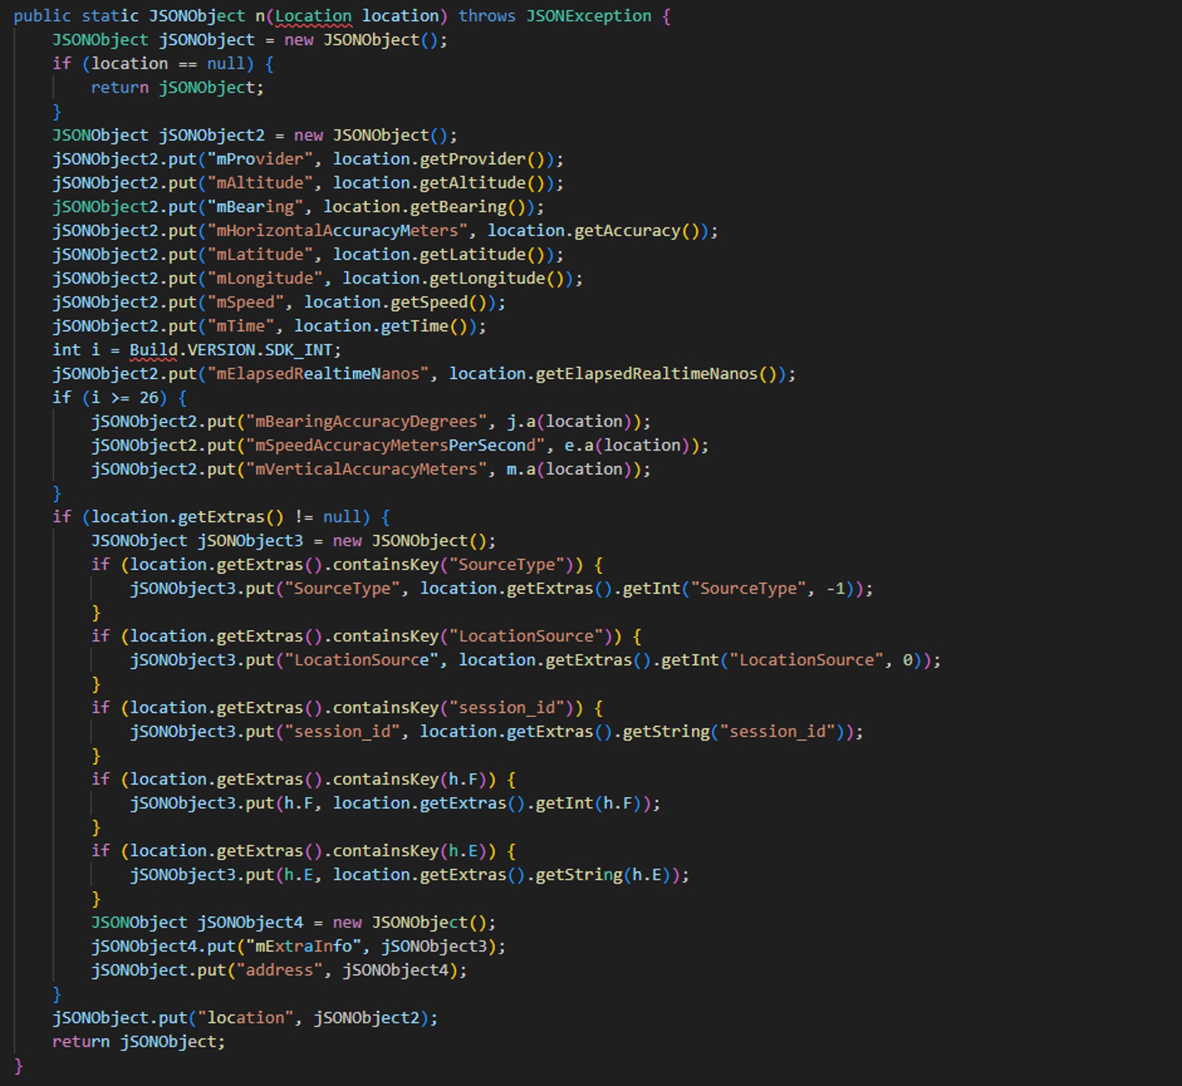Click the "mVerticalAccuracyMeters" string
1182x1086 pixels.
(366, 469)
